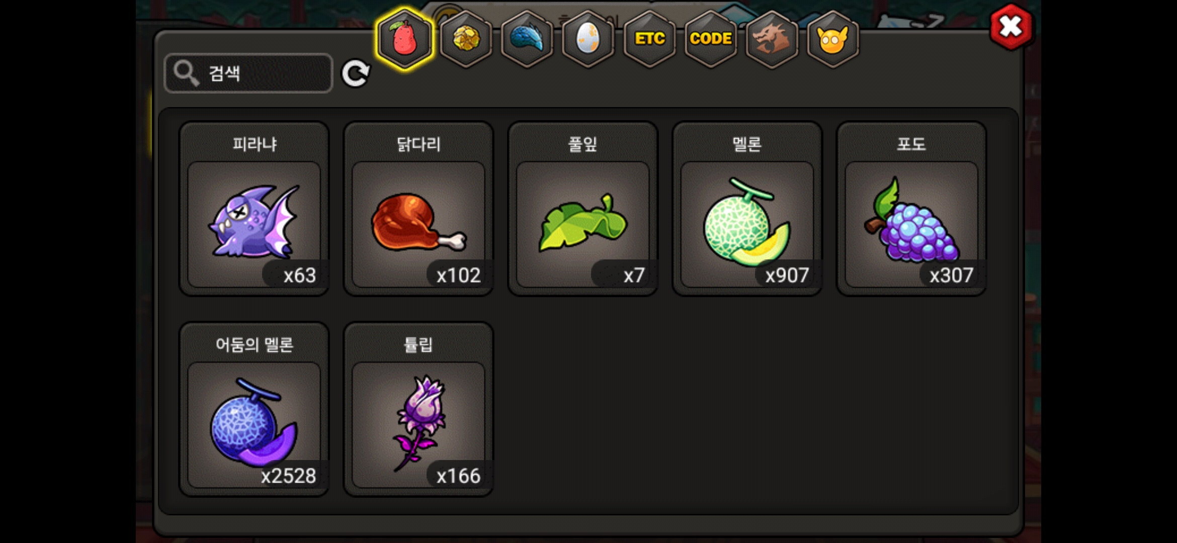Focus the 검색 search field
This screenshot has height=543, width=1177.
248,73
